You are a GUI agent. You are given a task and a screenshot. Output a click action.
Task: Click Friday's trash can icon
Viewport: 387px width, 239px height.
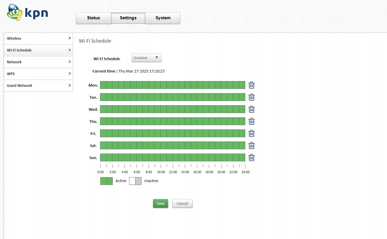(252, 133)
